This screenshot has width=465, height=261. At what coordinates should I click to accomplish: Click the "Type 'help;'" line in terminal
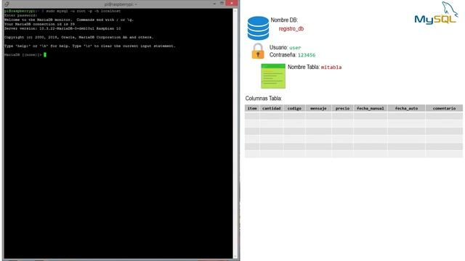point(90,46)
